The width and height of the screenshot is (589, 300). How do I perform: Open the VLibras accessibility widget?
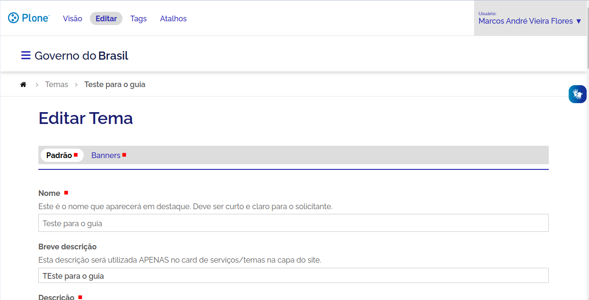pyautogui.click(x=577, y=94)
